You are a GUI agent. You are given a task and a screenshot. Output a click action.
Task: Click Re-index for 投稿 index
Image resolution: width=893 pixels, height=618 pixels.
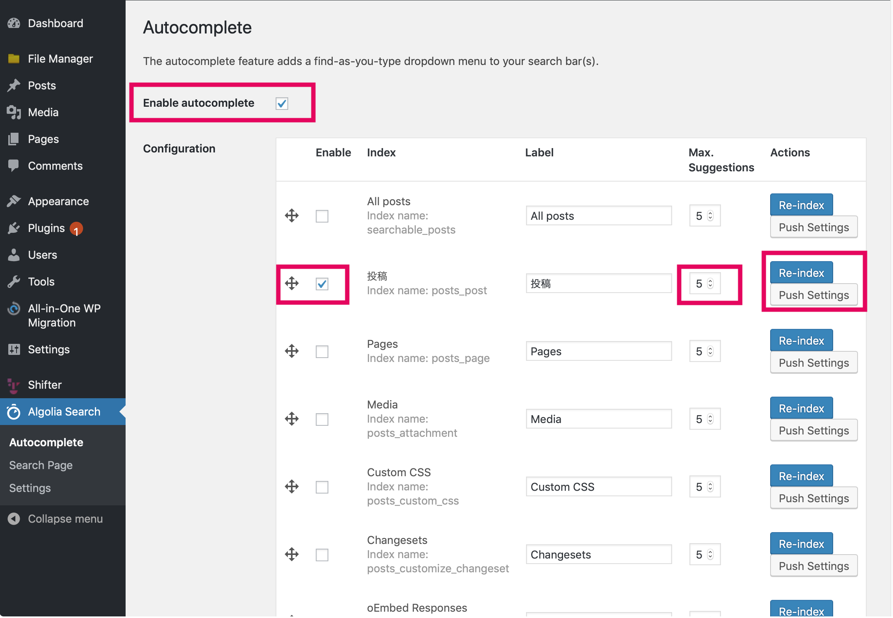click(801, 273)
